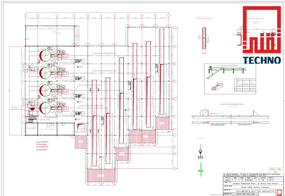Click the Detail M heading
The height and width of the screenshot is (196, 285).
tap(200, 138)
